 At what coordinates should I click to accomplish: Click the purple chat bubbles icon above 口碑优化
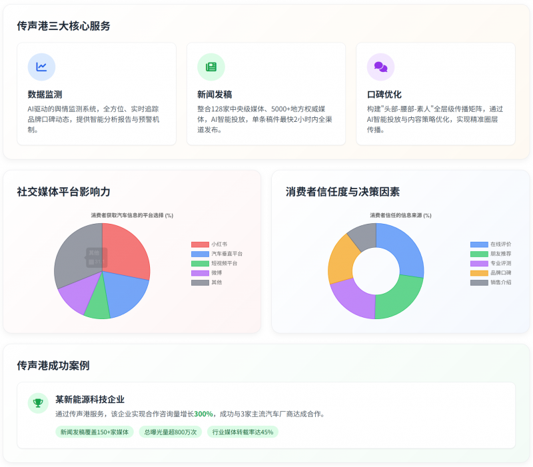pos(380,67)
